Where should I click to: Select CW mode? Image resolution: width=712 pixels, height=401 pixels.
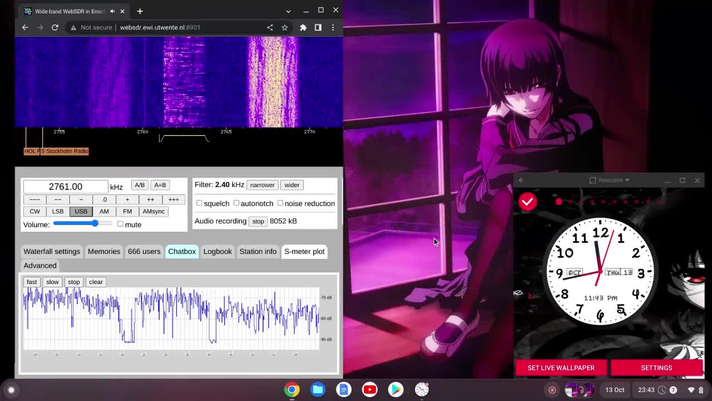[34, 211]
